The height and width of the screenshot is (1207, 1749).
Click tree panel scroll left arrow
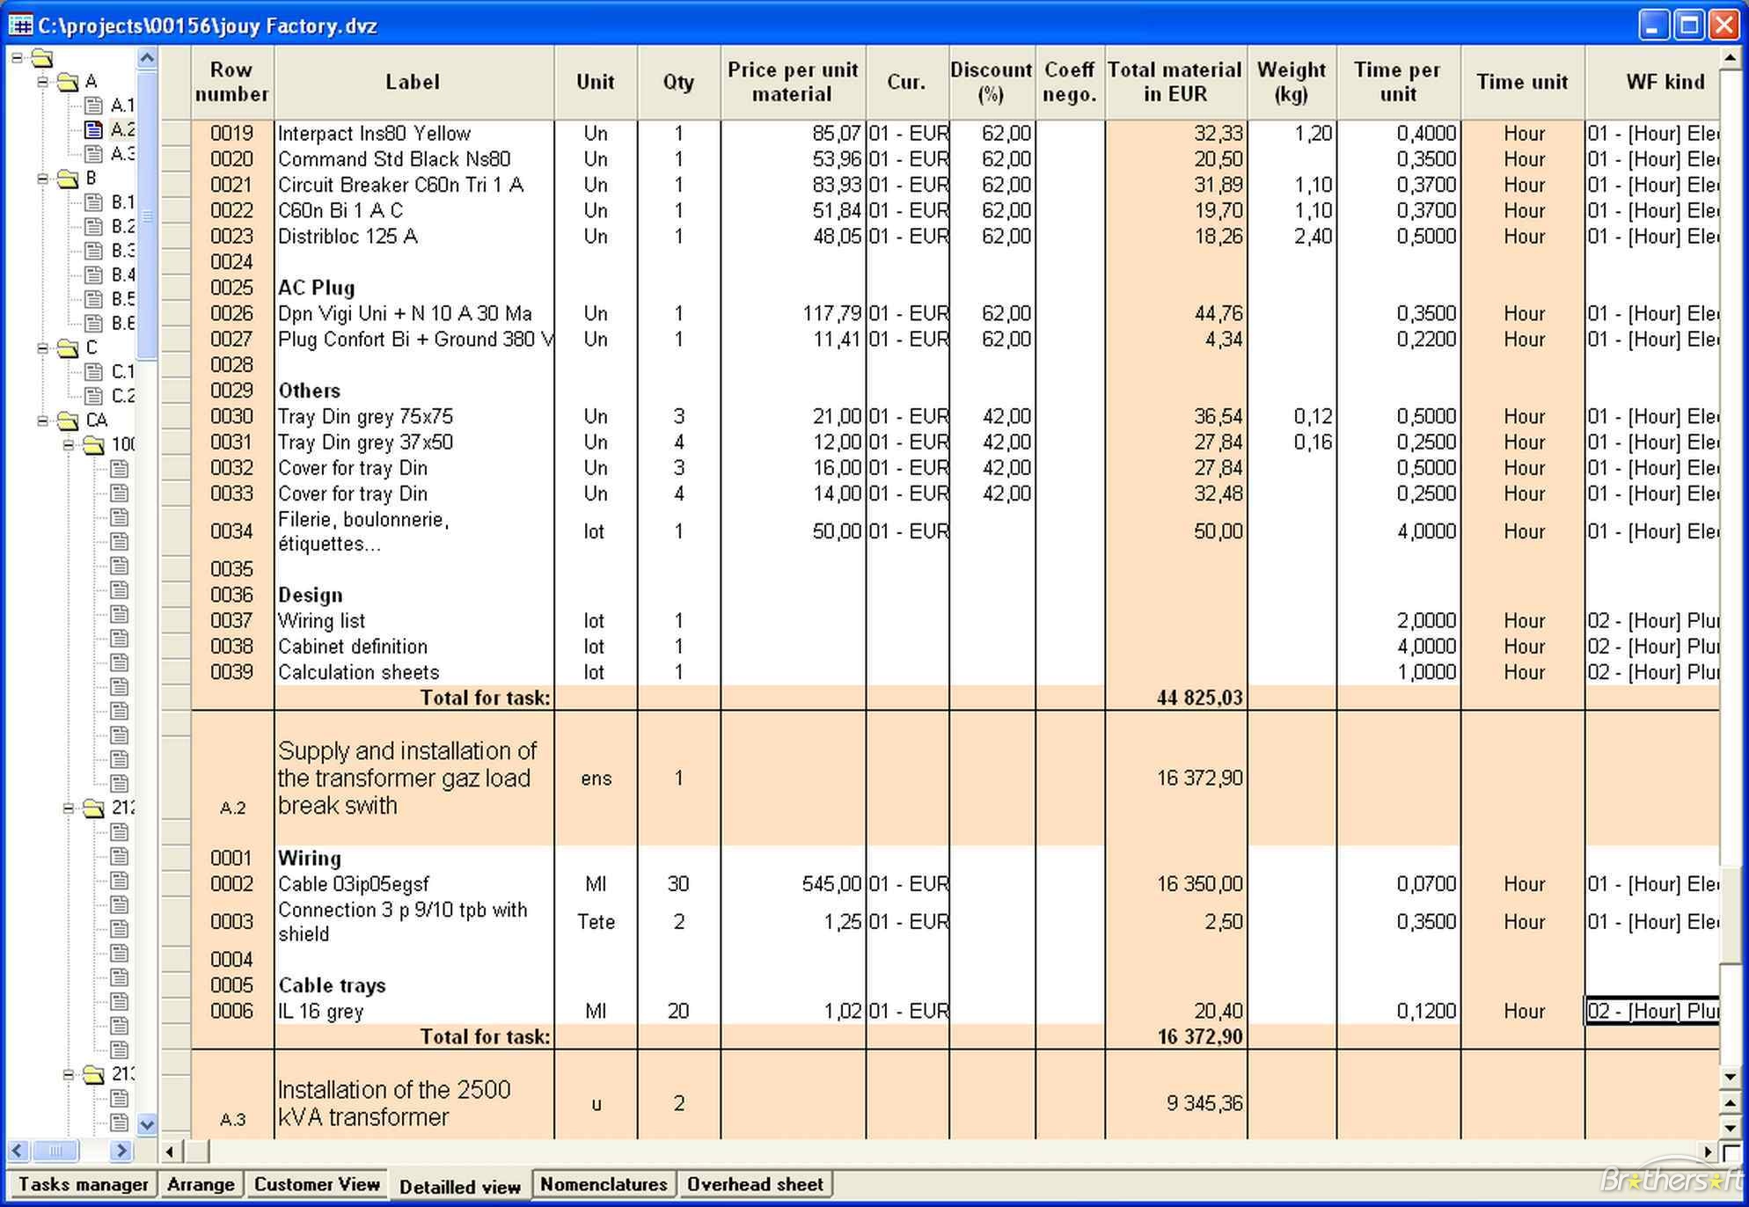tap(18, 1151)
